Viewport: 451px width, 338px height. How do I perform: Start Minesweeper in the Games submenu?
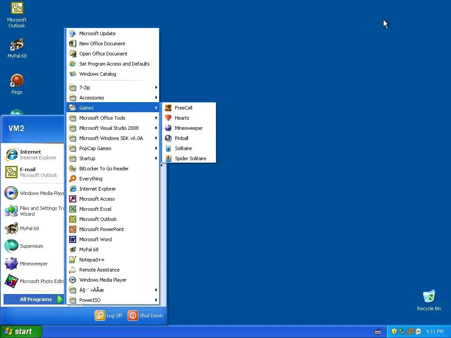point(189,128)
